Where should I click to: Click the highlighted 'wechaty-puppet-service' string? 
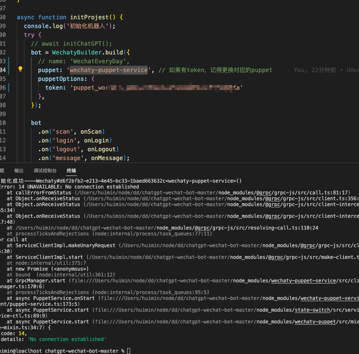[108, 70]
